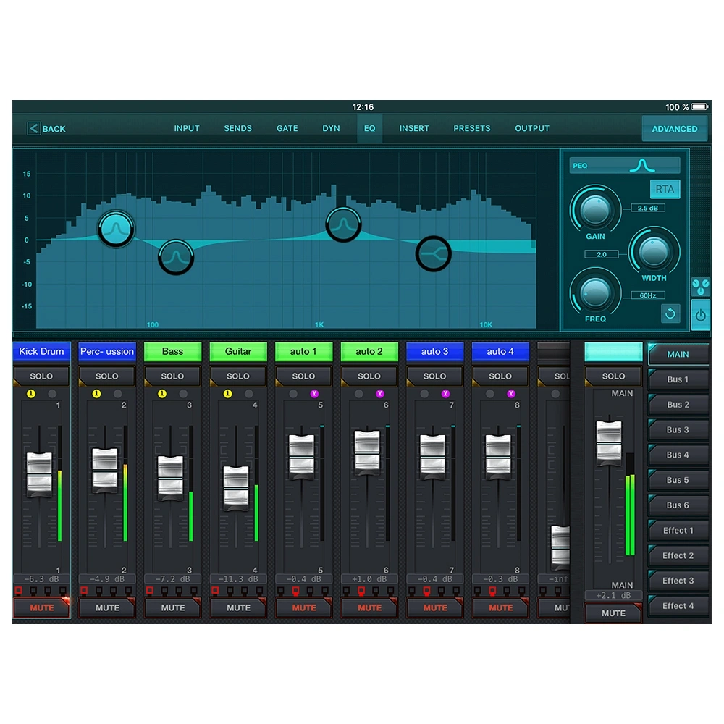Select Bus 3 in the right sidebar
The image size is (724, 724).
click(x=678, y=429)
